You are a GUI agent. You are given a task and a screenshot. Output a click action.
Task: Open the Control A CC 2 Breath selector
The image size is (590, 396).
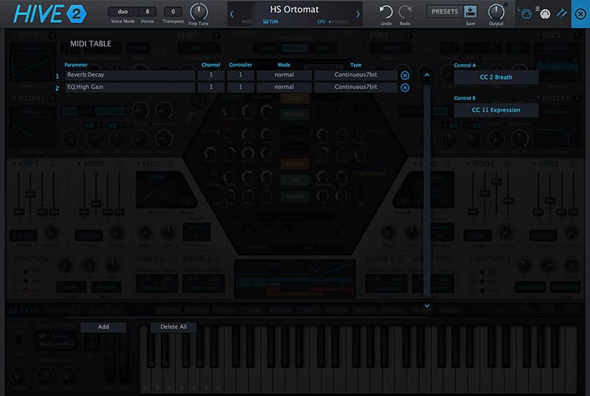click(x=496, y=77)
